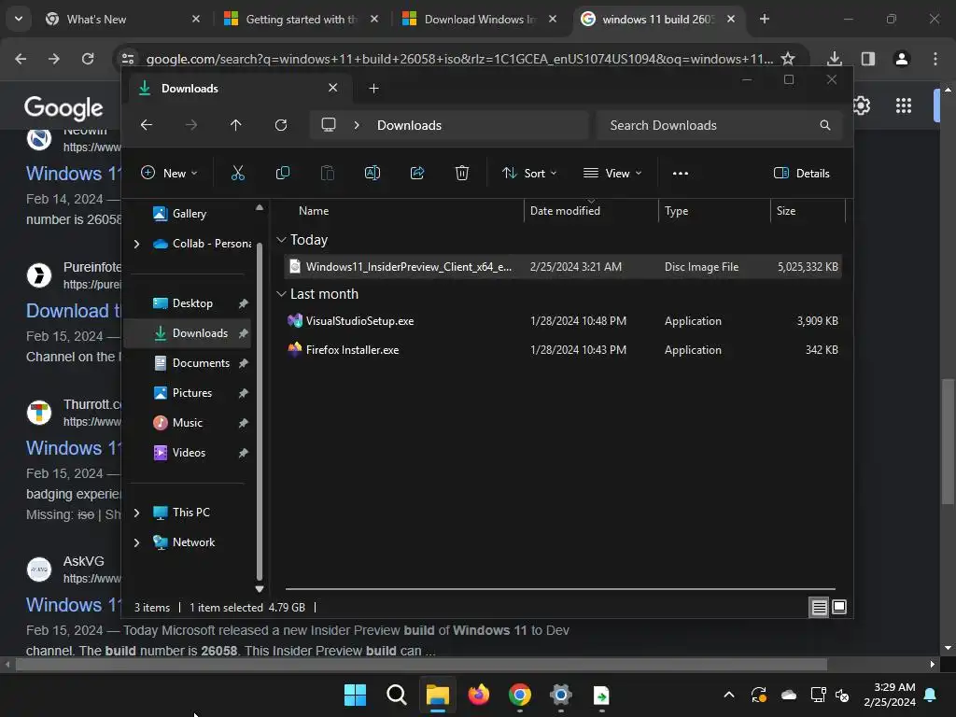956x717 pixels.
Task: Click the Cut scissors icon in Explorer toolbar
Action: pyautogui.click(x=238, y=173)
